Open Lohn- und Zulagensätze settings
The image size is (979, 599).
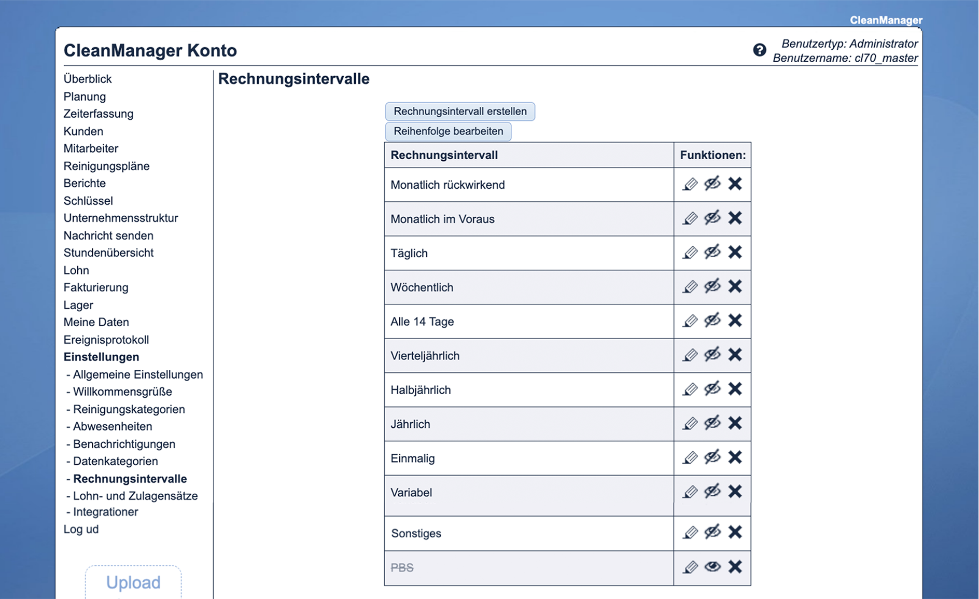point(135,496)
